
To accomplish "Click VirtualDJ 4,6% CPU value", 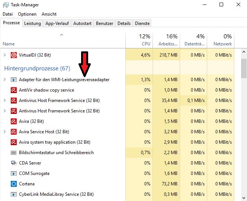I will [x=145, y=55].
